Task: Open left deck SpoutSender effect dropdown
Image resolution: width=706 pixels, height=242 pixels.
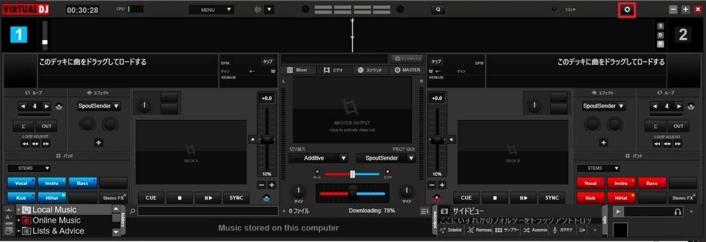Action: 98,106
